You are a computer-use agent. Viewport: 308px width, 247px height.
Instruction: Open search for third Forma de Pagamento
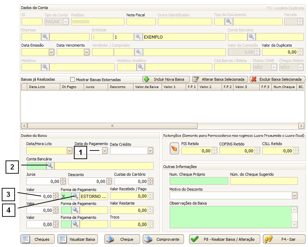click(x=75, y=224)
